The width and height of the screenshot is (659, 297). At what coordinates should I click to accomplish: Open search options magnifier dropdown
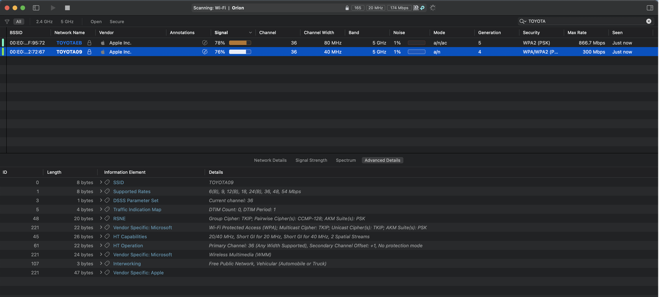[523, 21]
